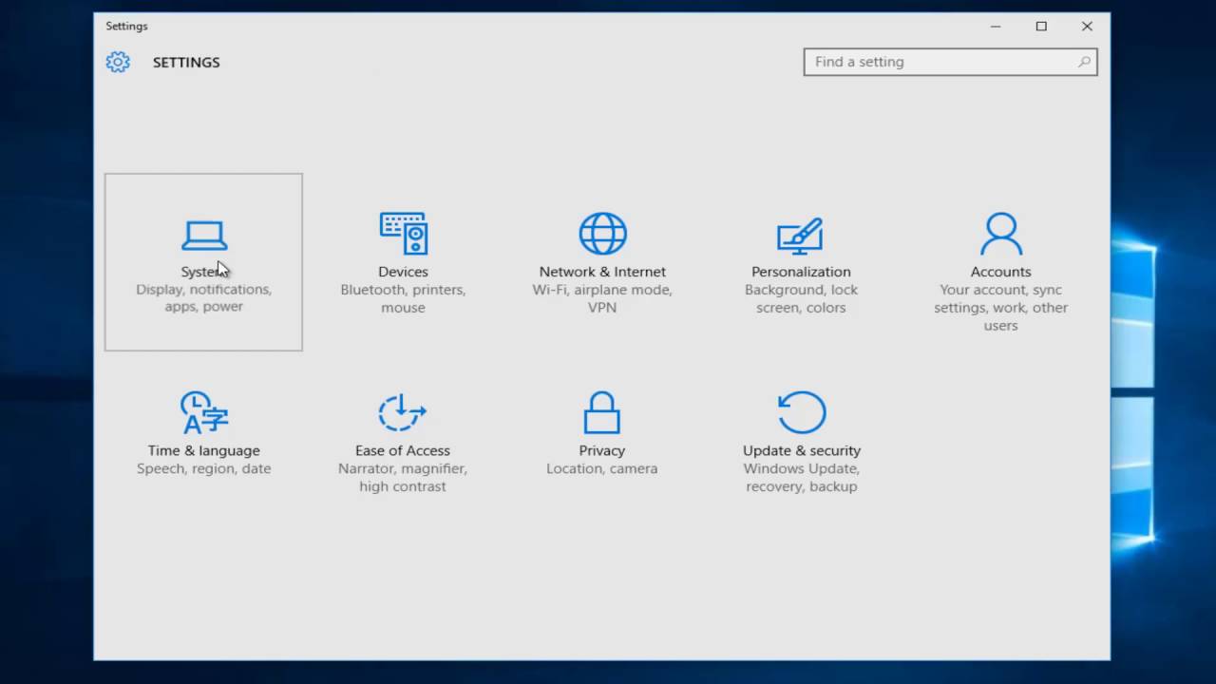
Task: Click 'Background, lock screen, colors' description
Action: [x=801, y=298]
